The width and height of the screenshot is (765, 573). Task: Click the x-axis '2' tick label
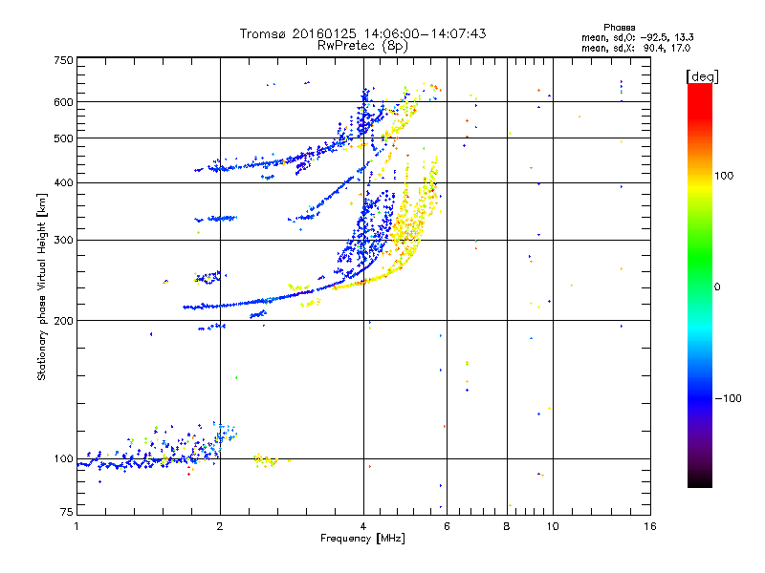click(220, 526)
